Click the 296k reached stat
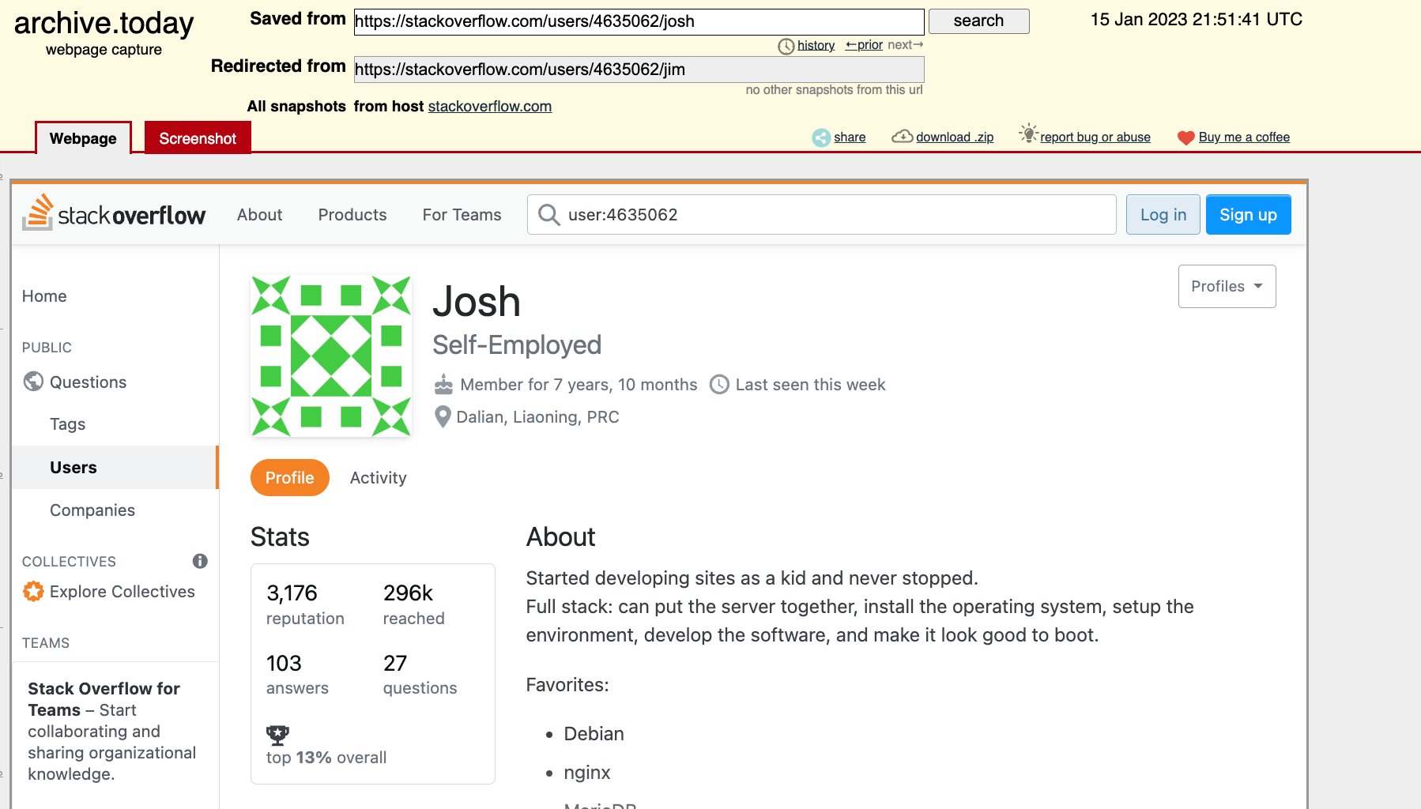 pyautogui.click(x=414, y=604)
